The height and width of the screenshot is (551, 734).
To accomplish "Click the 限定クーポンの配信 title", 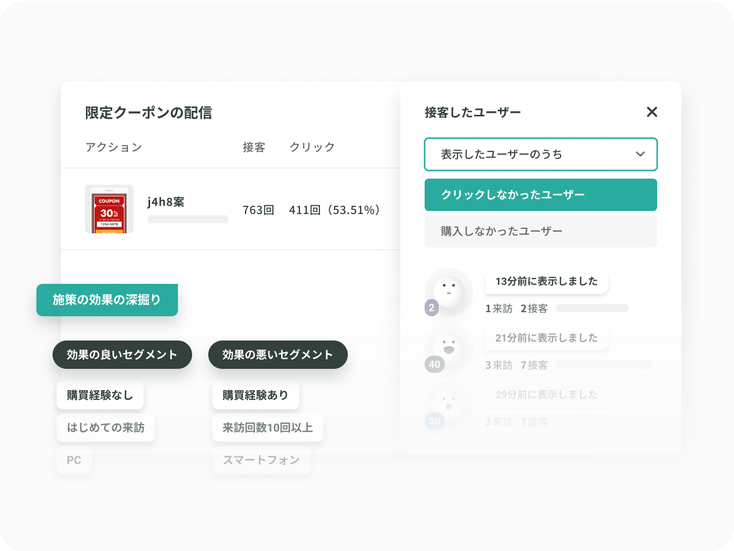I will click(x=149, y=113).
